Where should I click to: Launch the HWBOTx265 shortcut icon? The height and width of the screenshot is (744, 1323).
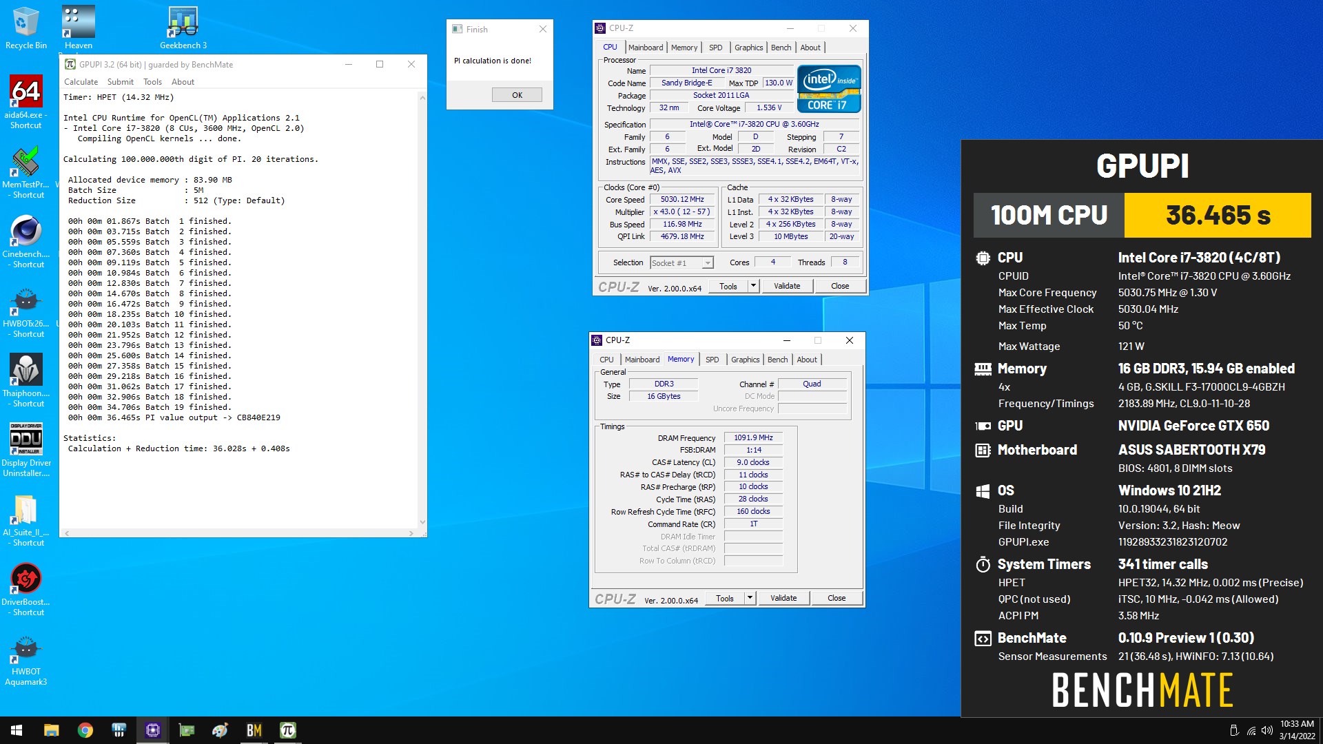click(x=26, y=311)
